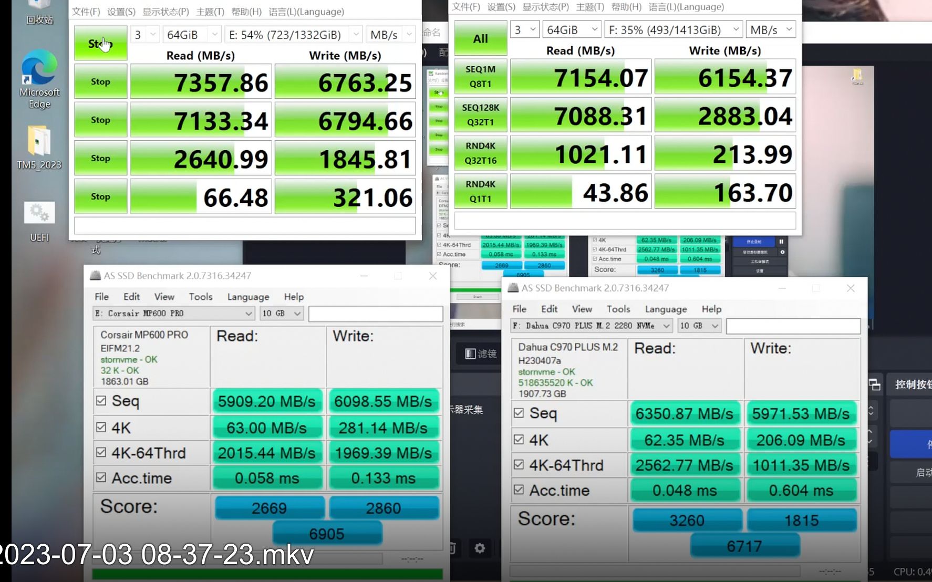Viewport: 932px width, 582px height.
Task: Uncheck Acc.time test in Corsair AS SSD
Action: click(x=101, y=477)
